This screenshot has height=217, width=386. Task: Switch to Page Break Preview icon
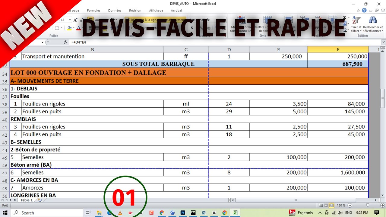331,206
